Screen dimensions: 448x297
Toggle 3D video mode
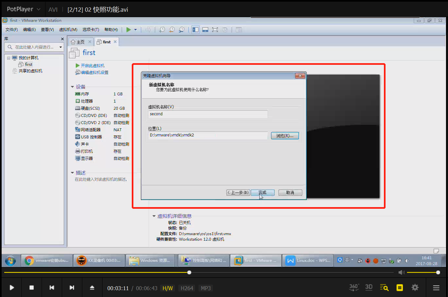369,287
